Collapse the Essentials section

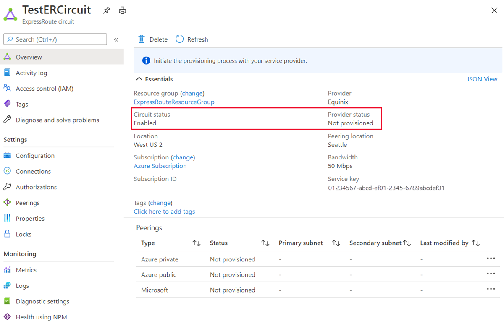tap(139, 79)
